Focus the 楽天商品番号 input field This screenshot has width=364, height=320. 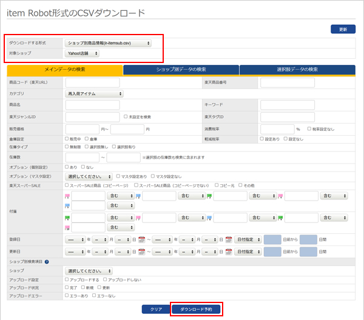click(288, 82)
